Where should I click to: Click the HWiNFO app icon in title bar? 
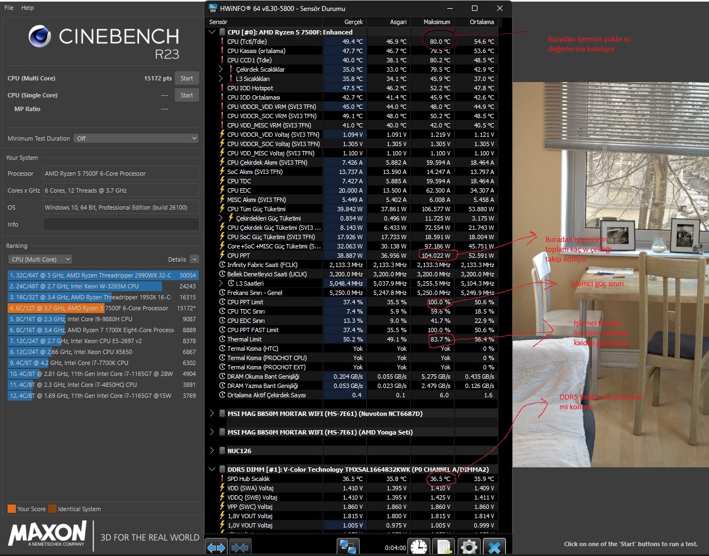pyautogui.click(x=213, y=8)
